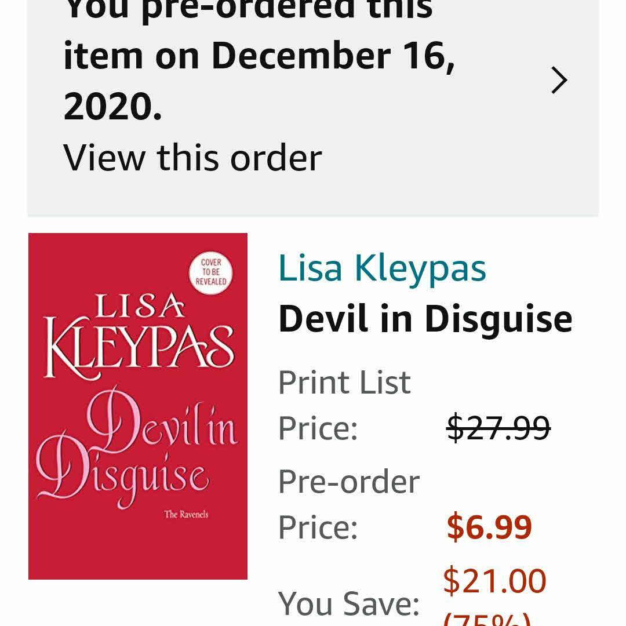Image resolution: width=626 pixels, height=626 pixels.
Task: Tap the "You Save:" label
Action: coord(349,604)
